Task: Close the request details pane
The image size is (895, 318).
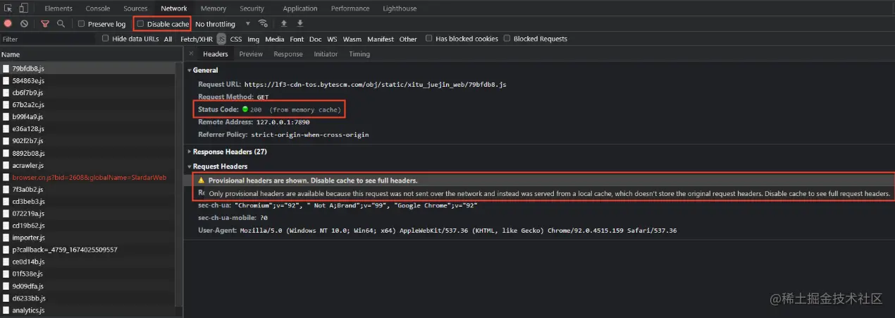Action: click(191, 54)
